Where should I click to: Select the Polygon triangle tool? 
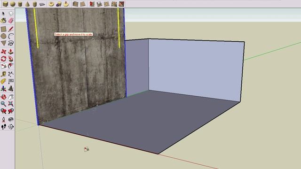click(3, 43)
